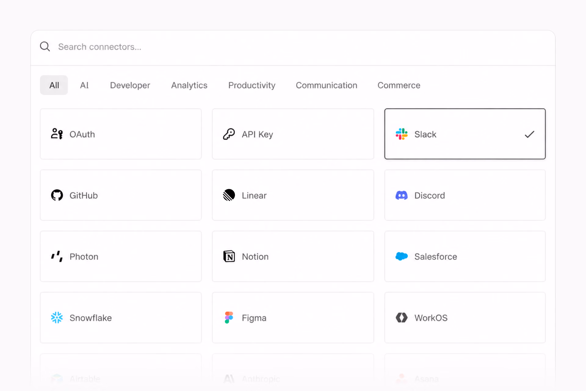586x391 pixels.
Task: Show the Analytics connectors tab
Action: [189, 85]
